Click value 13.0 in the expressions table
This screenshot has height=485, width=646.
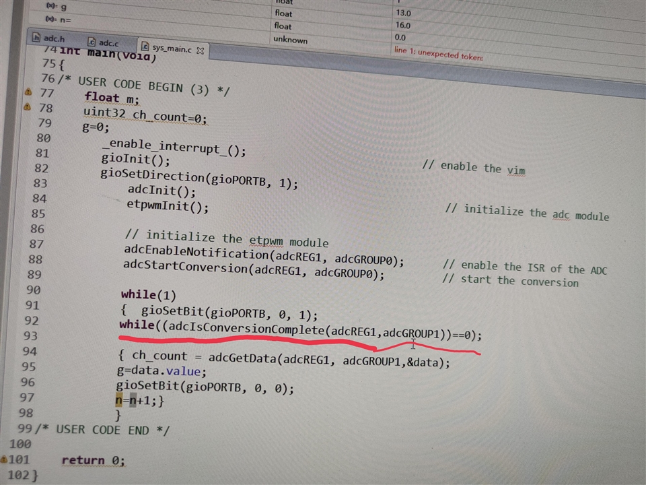click(403, 13)
